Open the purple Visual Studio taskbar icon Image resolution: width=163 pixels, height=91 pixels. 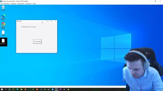pyautogui.click(x=41, y=89)
